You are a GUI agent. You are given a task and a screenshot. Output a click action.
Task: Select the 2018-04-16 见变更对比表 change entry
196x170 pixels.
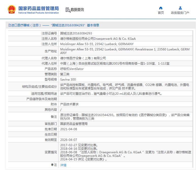tap(79, 149)
